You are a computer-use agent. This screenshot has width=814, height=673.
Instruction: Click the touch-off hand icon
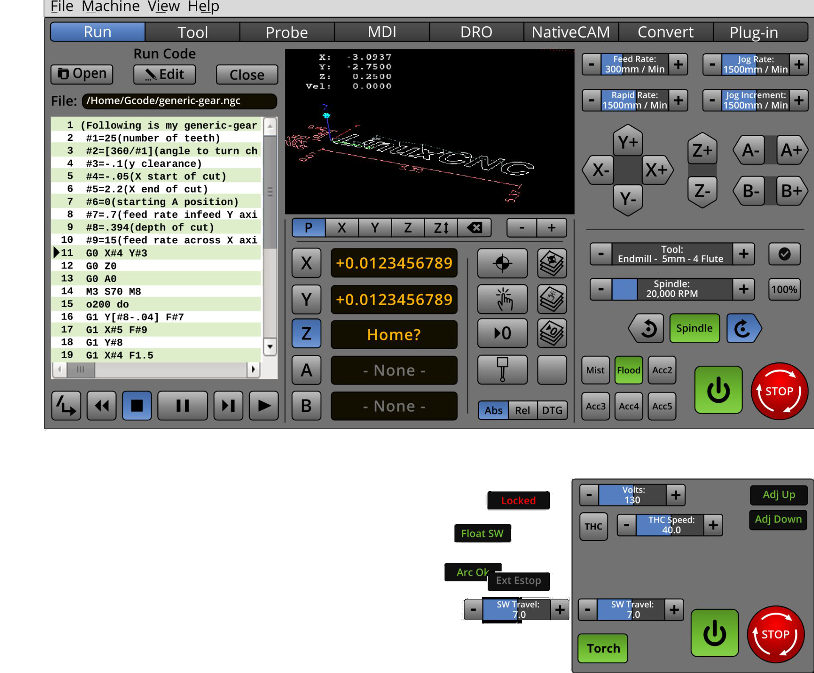[x=502, y=299]
